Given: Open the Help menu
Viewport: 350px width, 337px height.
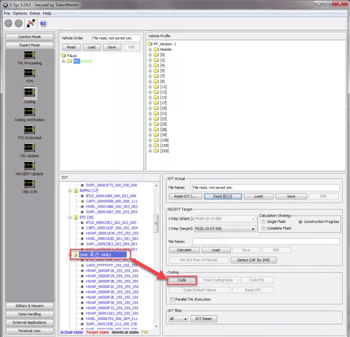Looking at the screenshot, I should tap(47, 13).
